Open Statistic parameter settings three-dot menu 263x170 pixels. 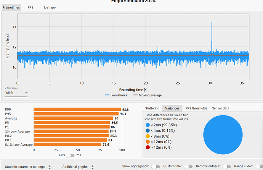(x=50, y=167)
